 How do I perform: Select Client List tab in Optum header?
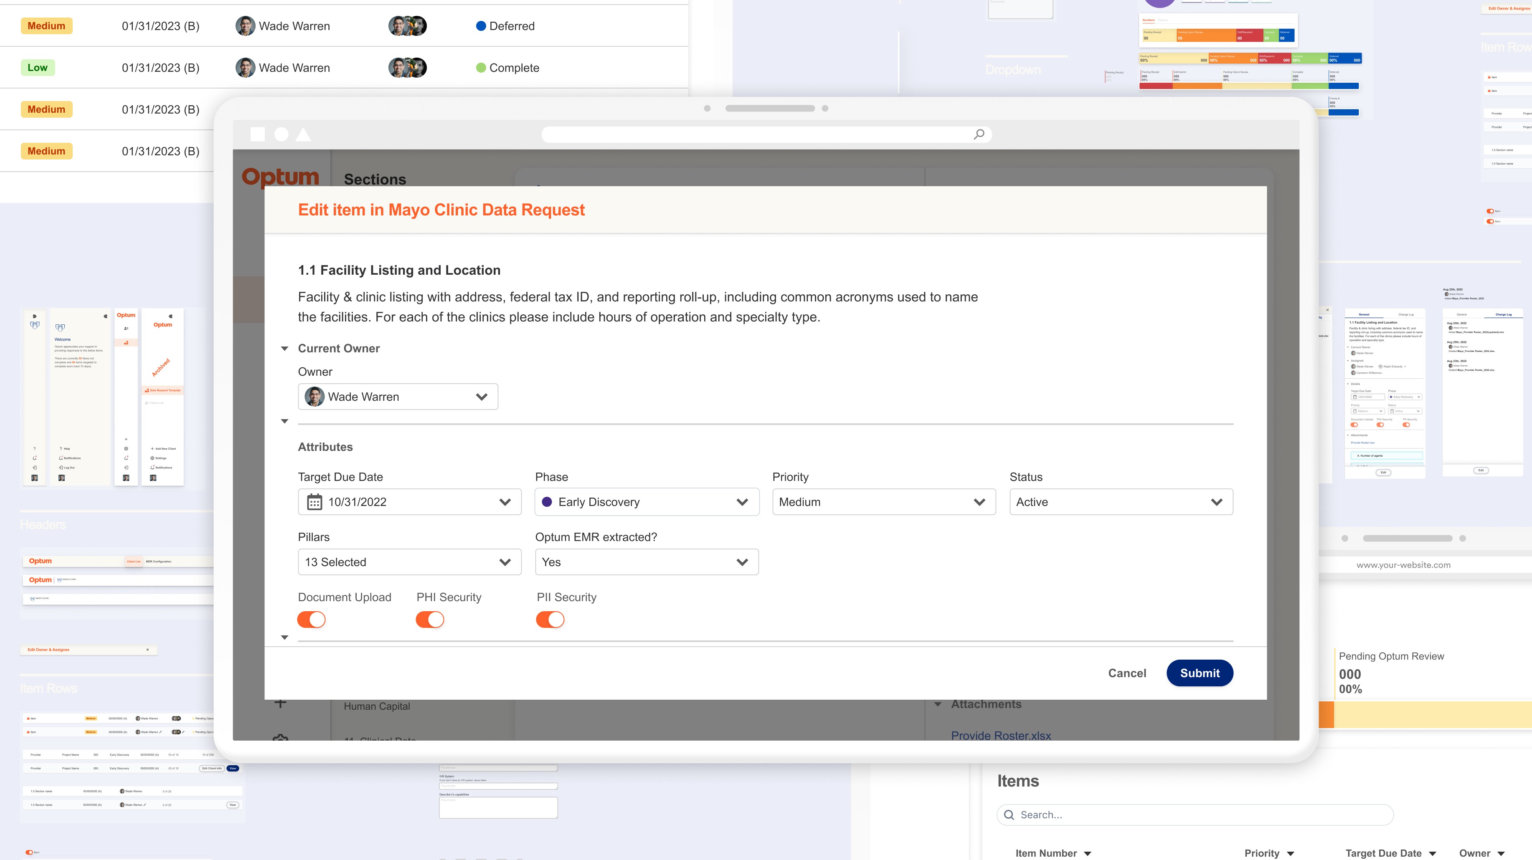(x=134, y=561)
